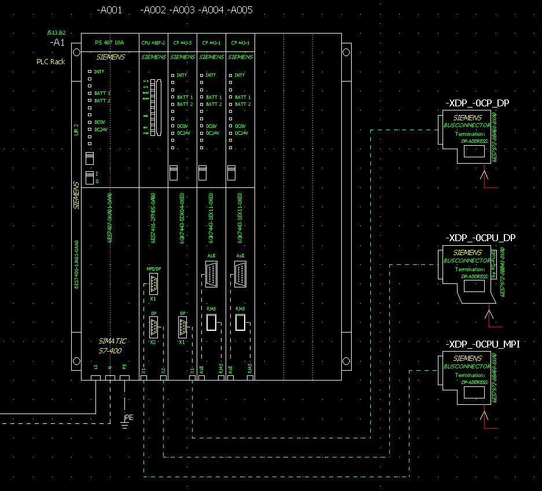Select the SIMATIC S7-400 label
The height and width of the screenshot is (491, 542).
click(x=112, y=346)
